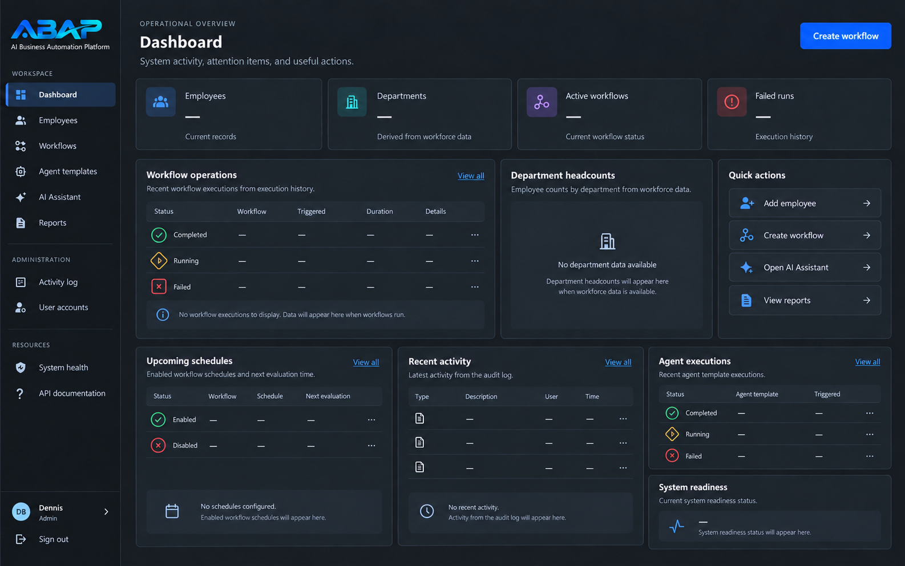Click the DB user avatar
905x566 pixels.
pyautogui.click(x=21, y=512)
